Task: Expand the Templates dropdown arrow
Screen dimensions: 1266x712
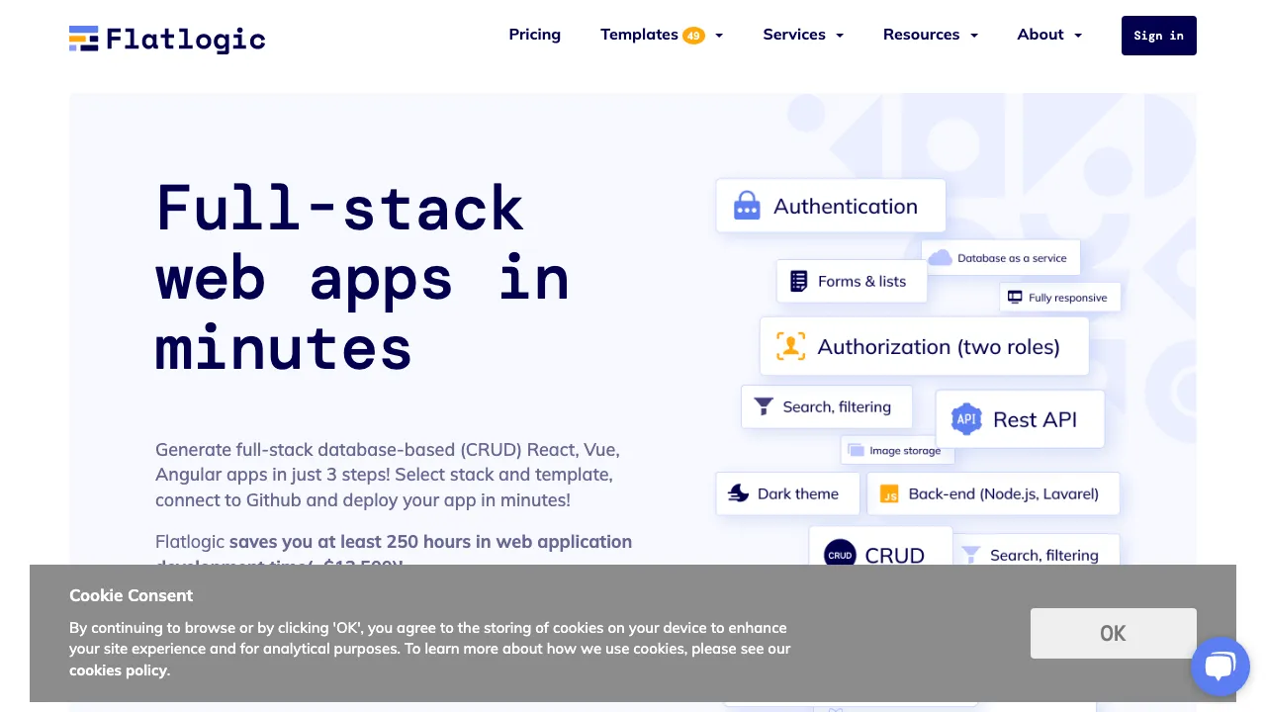Action: point(719,36)
